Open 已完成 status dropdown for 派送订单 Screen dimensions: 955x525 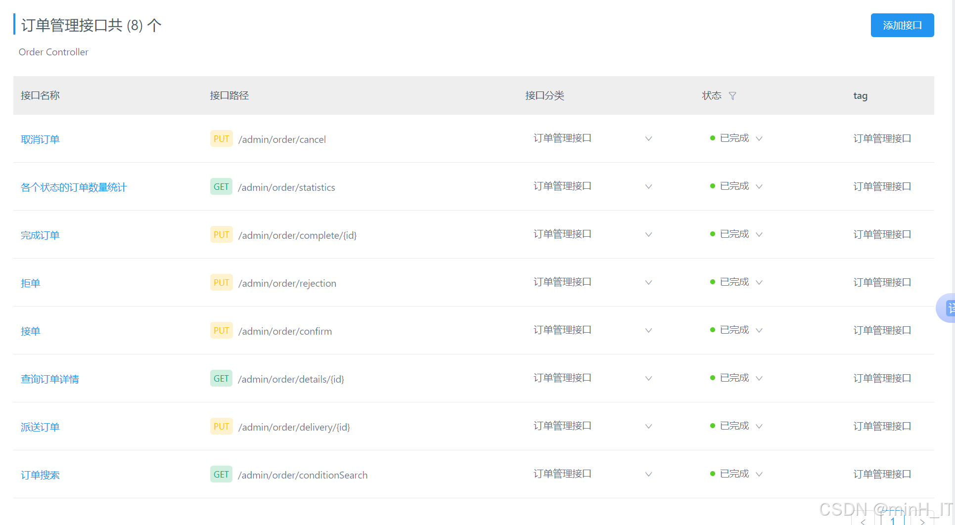736,426
